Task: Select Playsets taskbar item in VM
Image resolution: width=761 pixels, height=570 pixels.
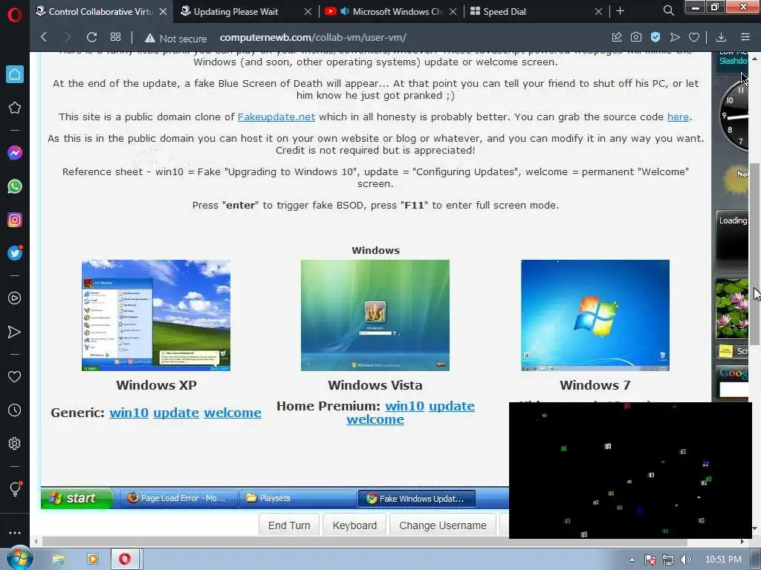Action: 297,498
